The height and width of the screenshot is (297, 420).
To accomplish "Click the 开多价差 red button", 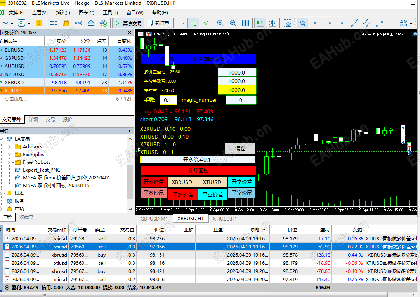I will (154, 182).
